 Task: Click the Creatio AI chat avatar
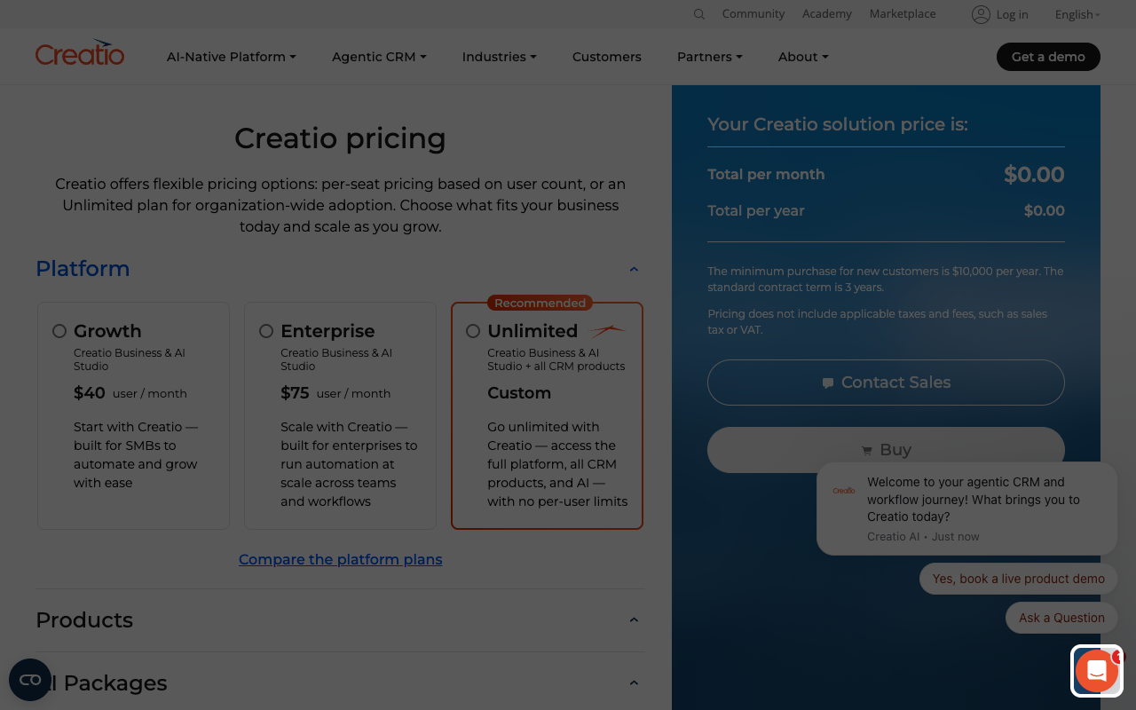click(844, 491)
